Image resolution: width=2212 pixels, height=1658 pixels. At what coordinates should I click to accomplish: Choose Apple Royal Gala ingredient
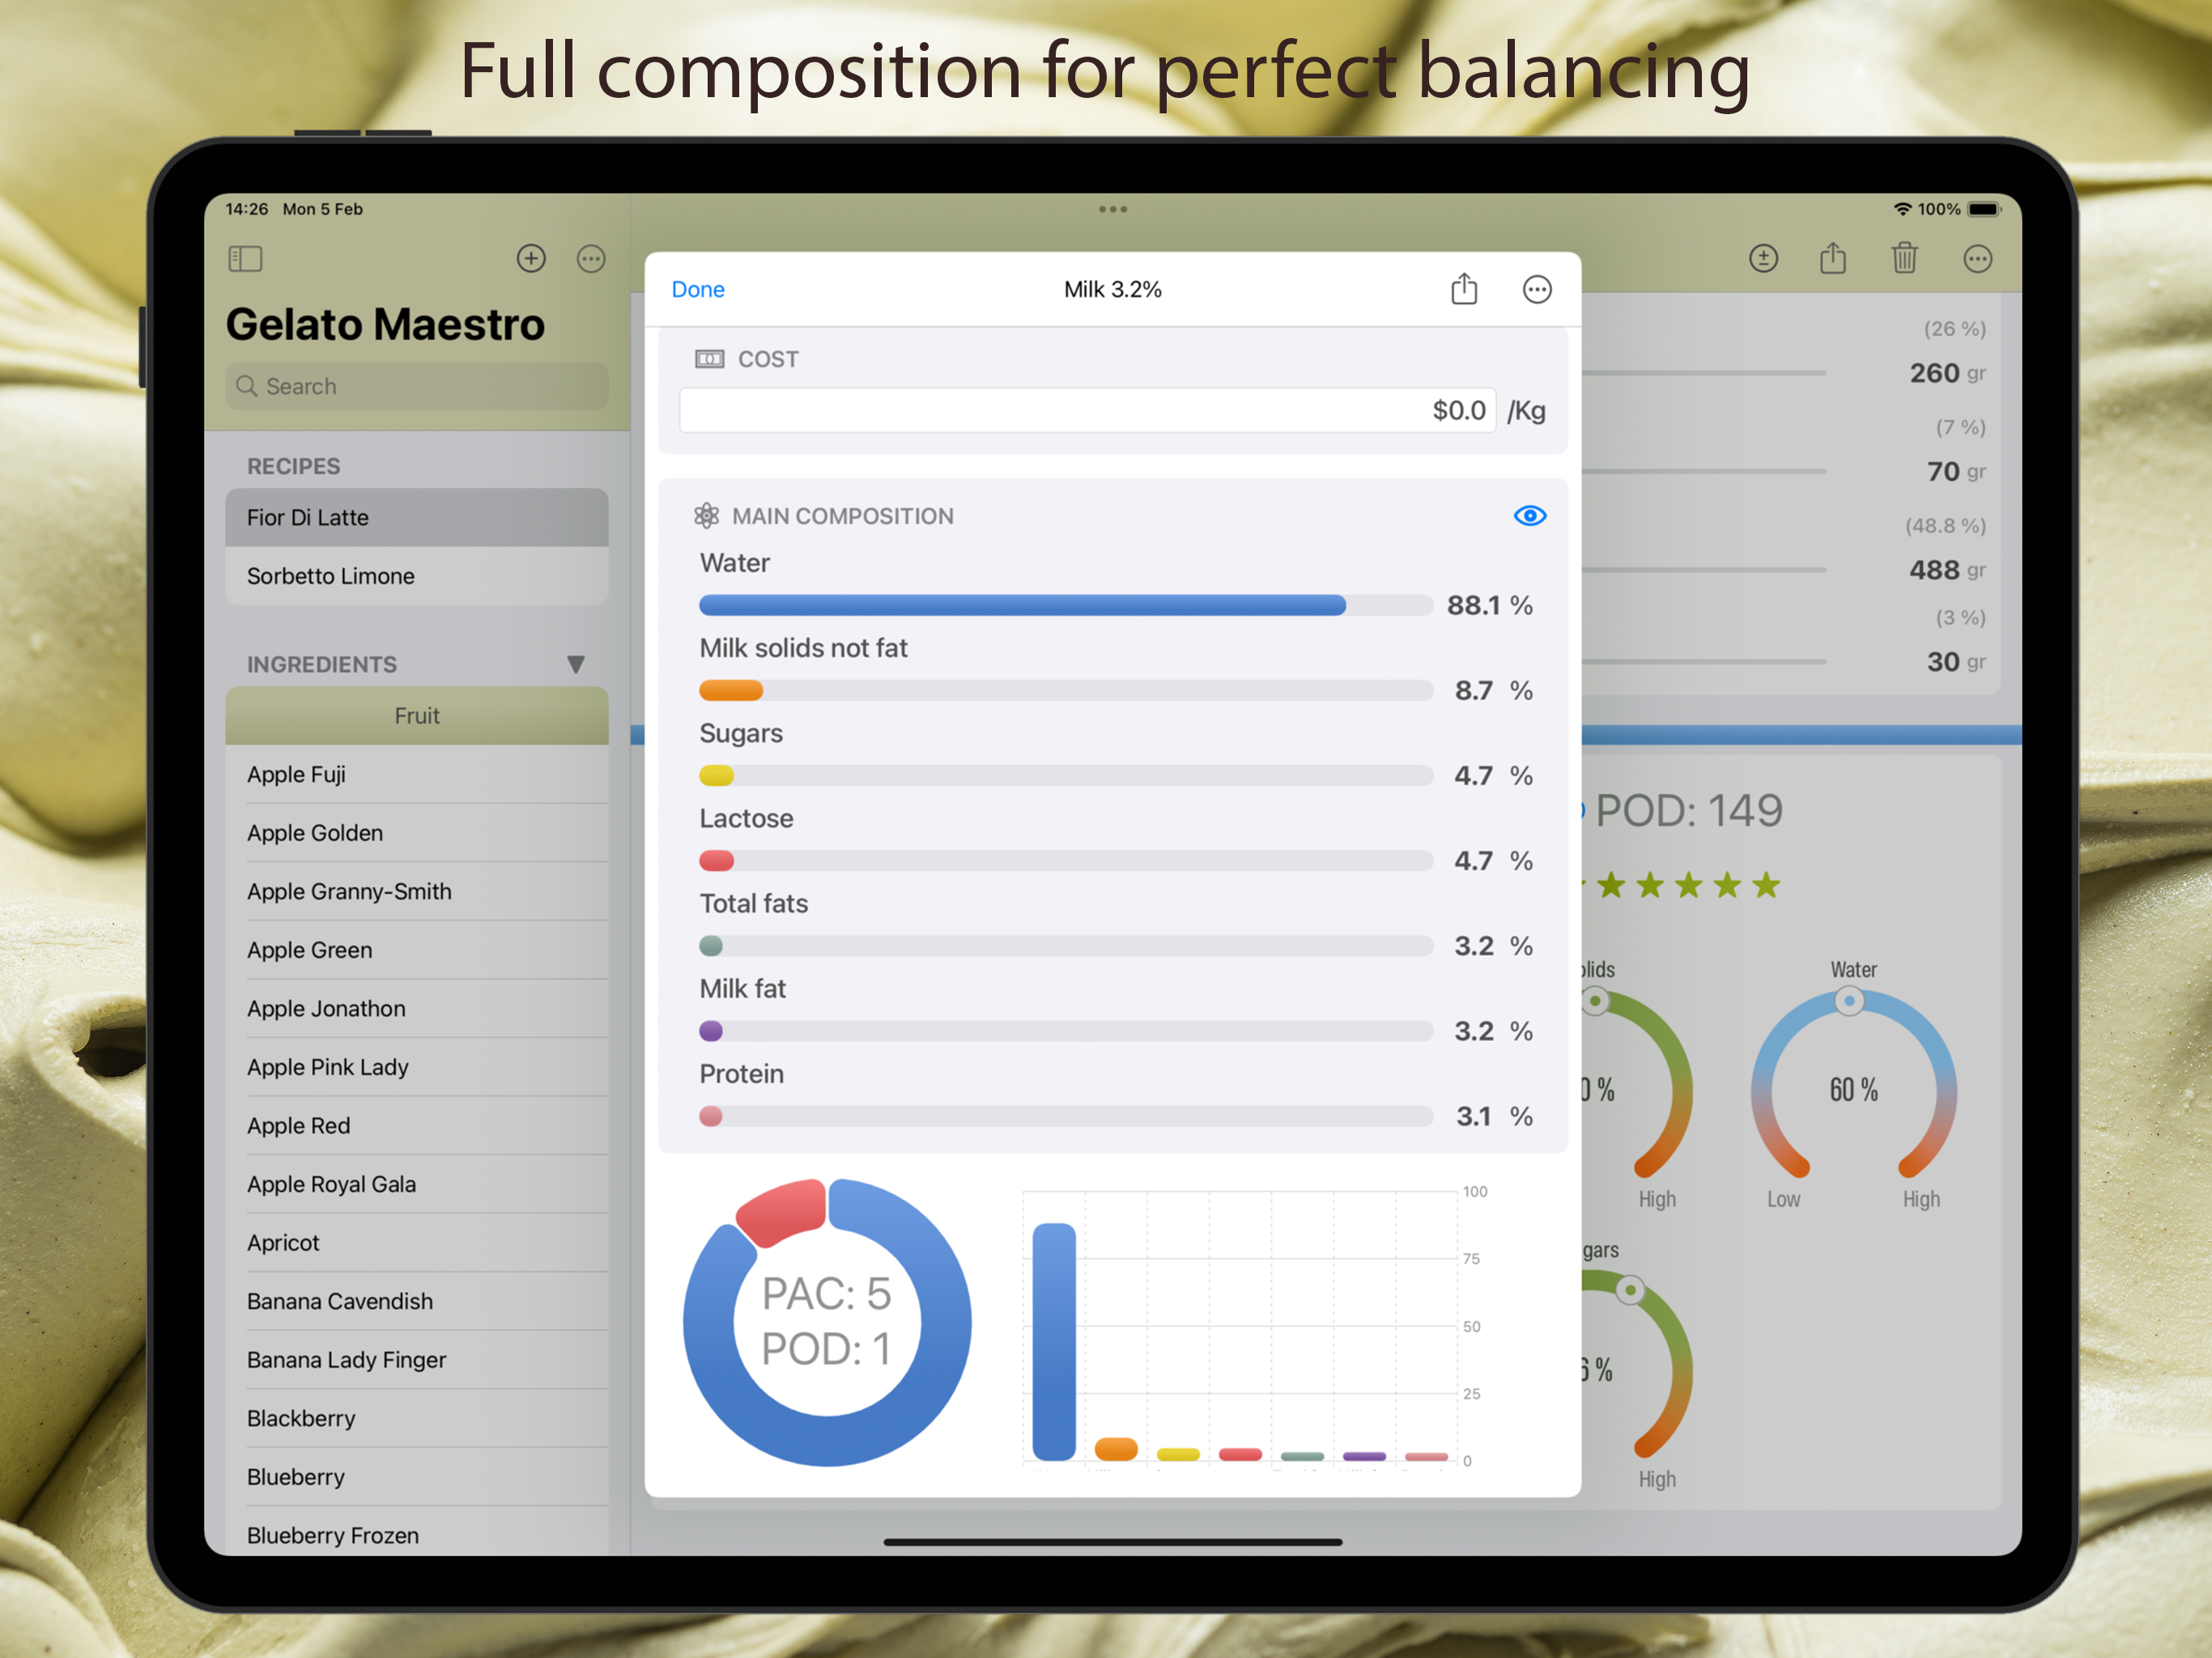tap(417, 1184)
